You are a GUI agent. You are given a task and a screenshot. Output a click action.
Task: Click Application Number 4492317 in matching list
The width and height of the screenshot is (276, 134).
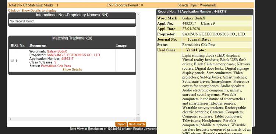coord(67,59)
